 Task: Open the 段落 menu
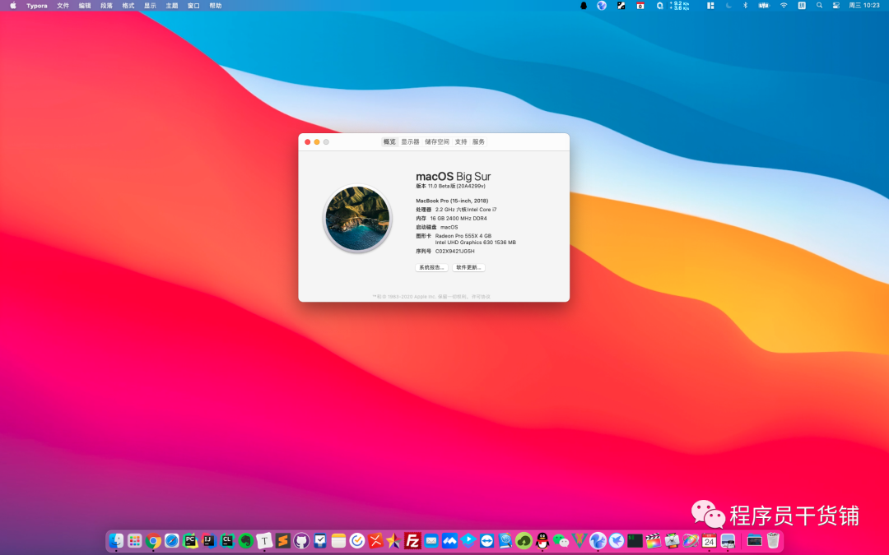pyautogui.click(x=106, y=6)
